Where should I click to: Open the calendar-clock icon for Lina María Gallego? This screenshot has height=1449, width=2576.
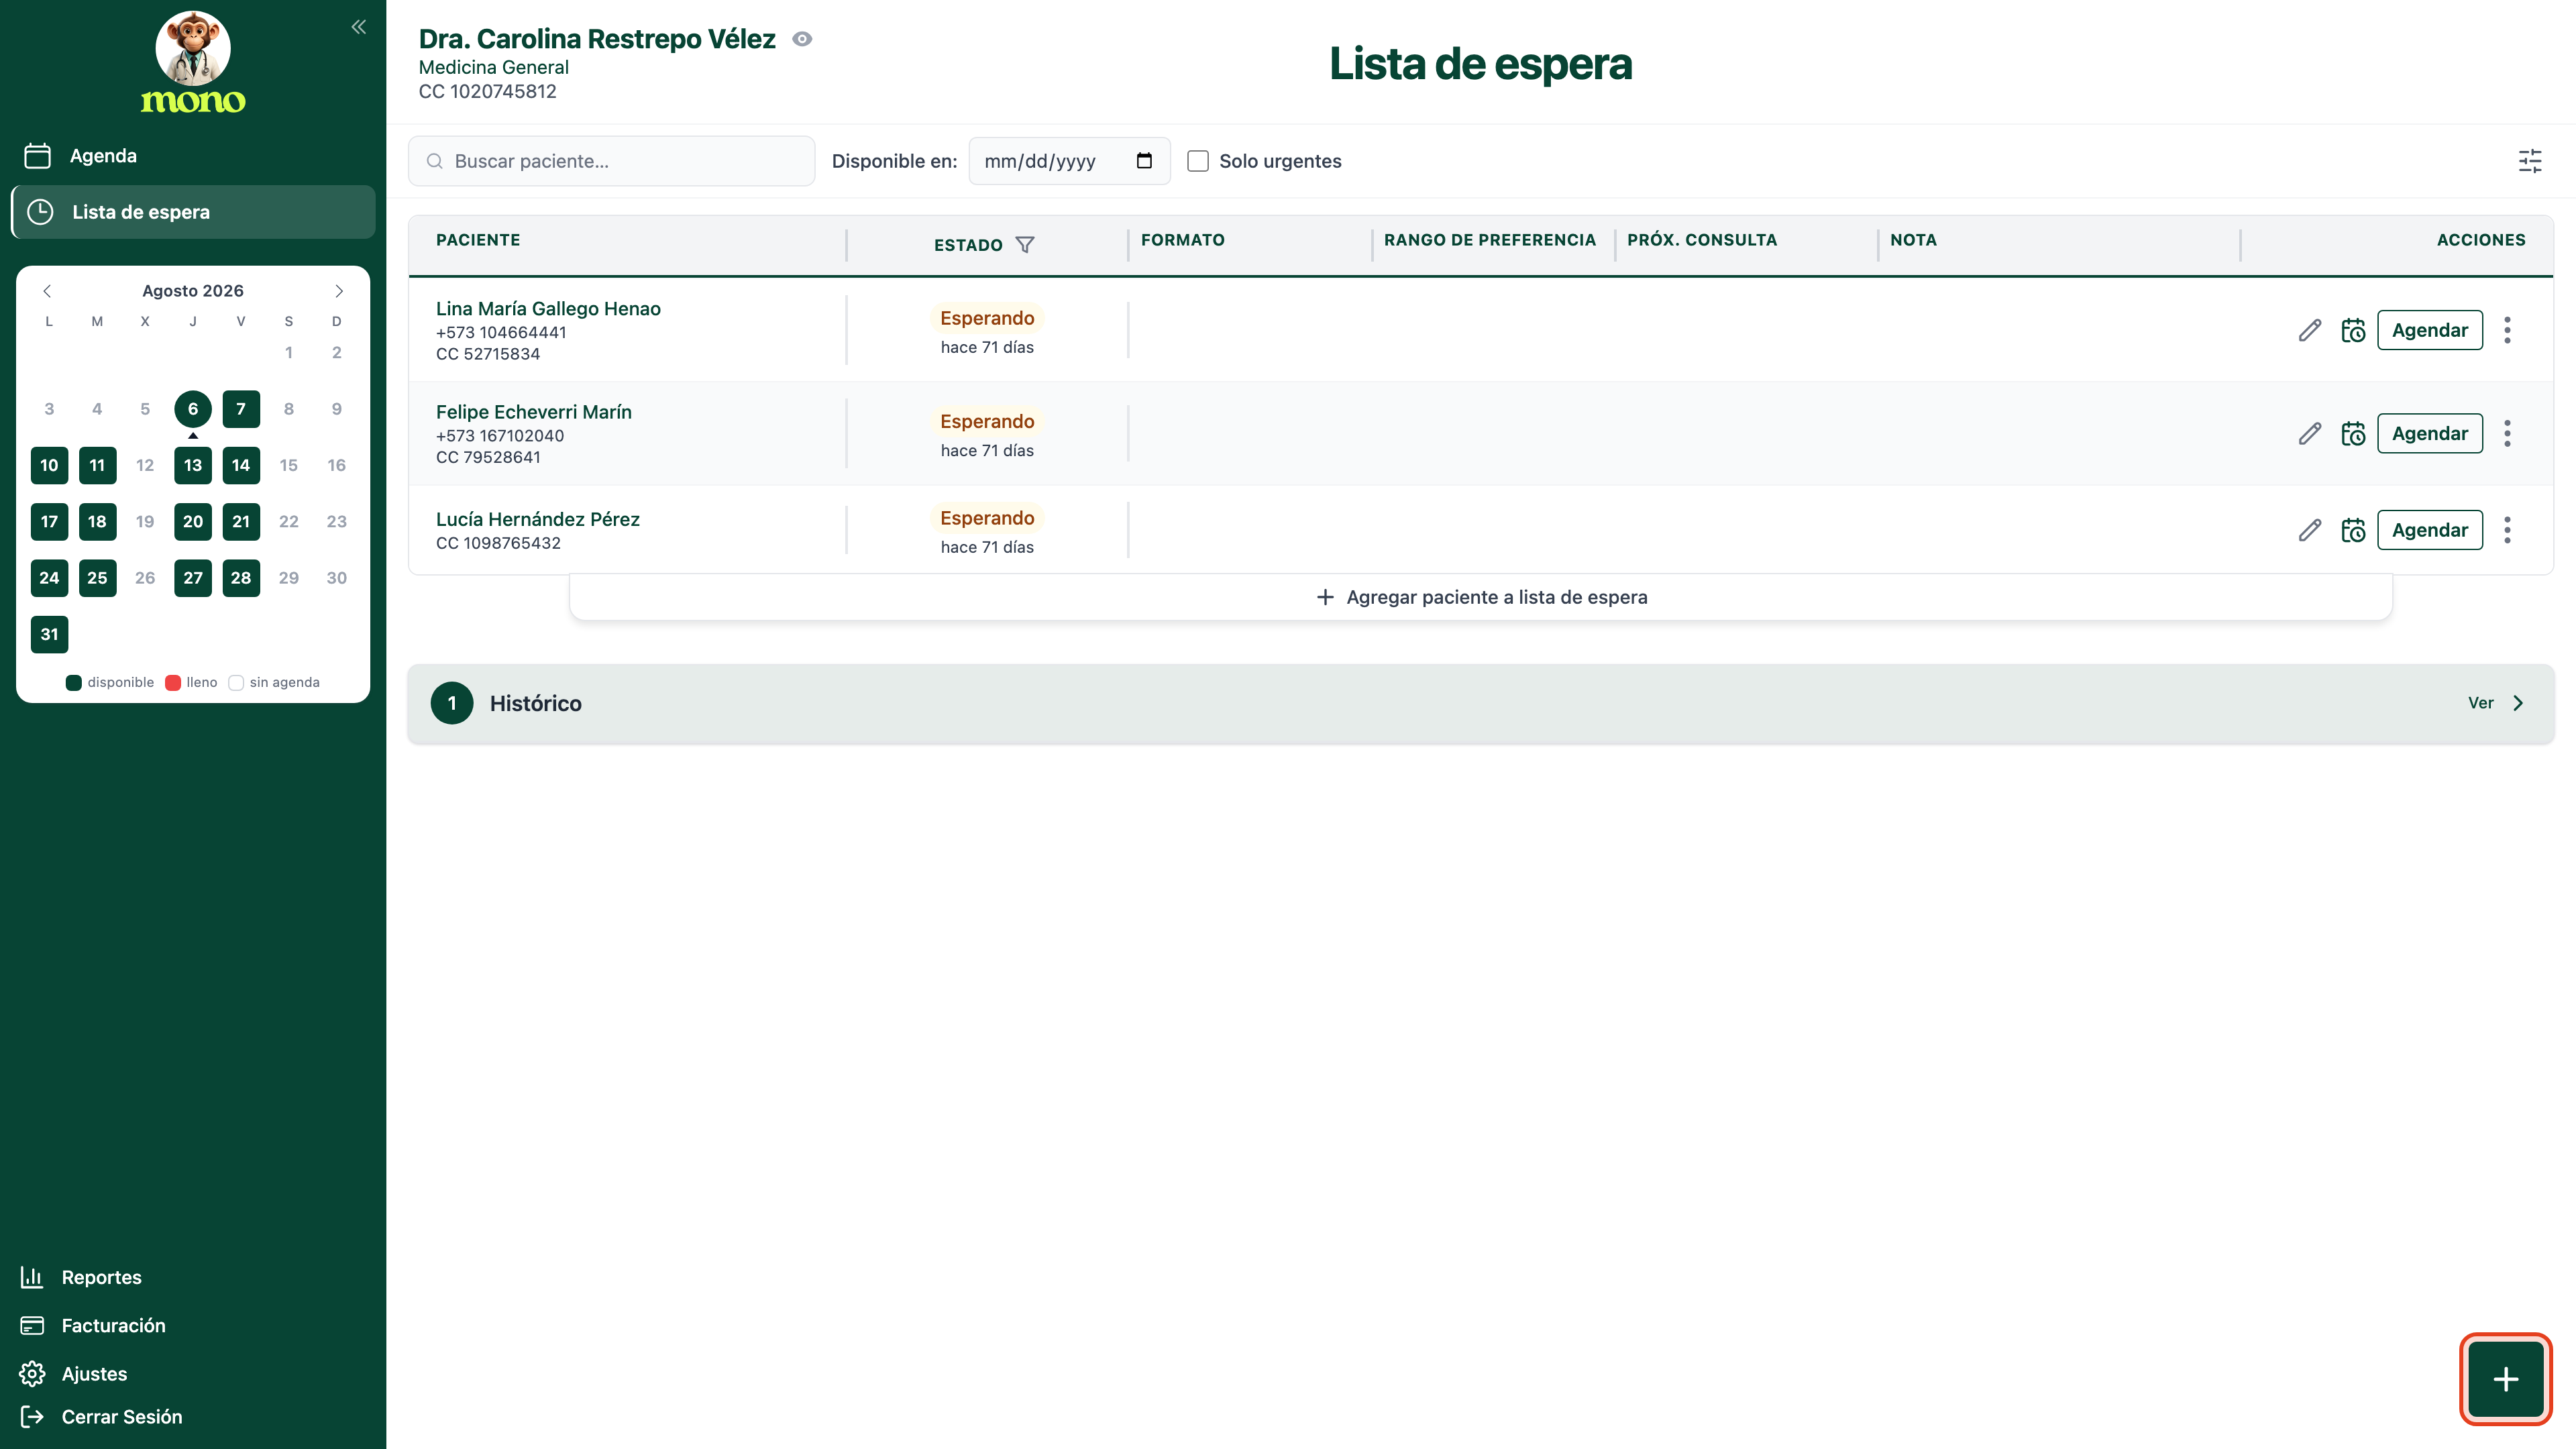click(2353, 330)
